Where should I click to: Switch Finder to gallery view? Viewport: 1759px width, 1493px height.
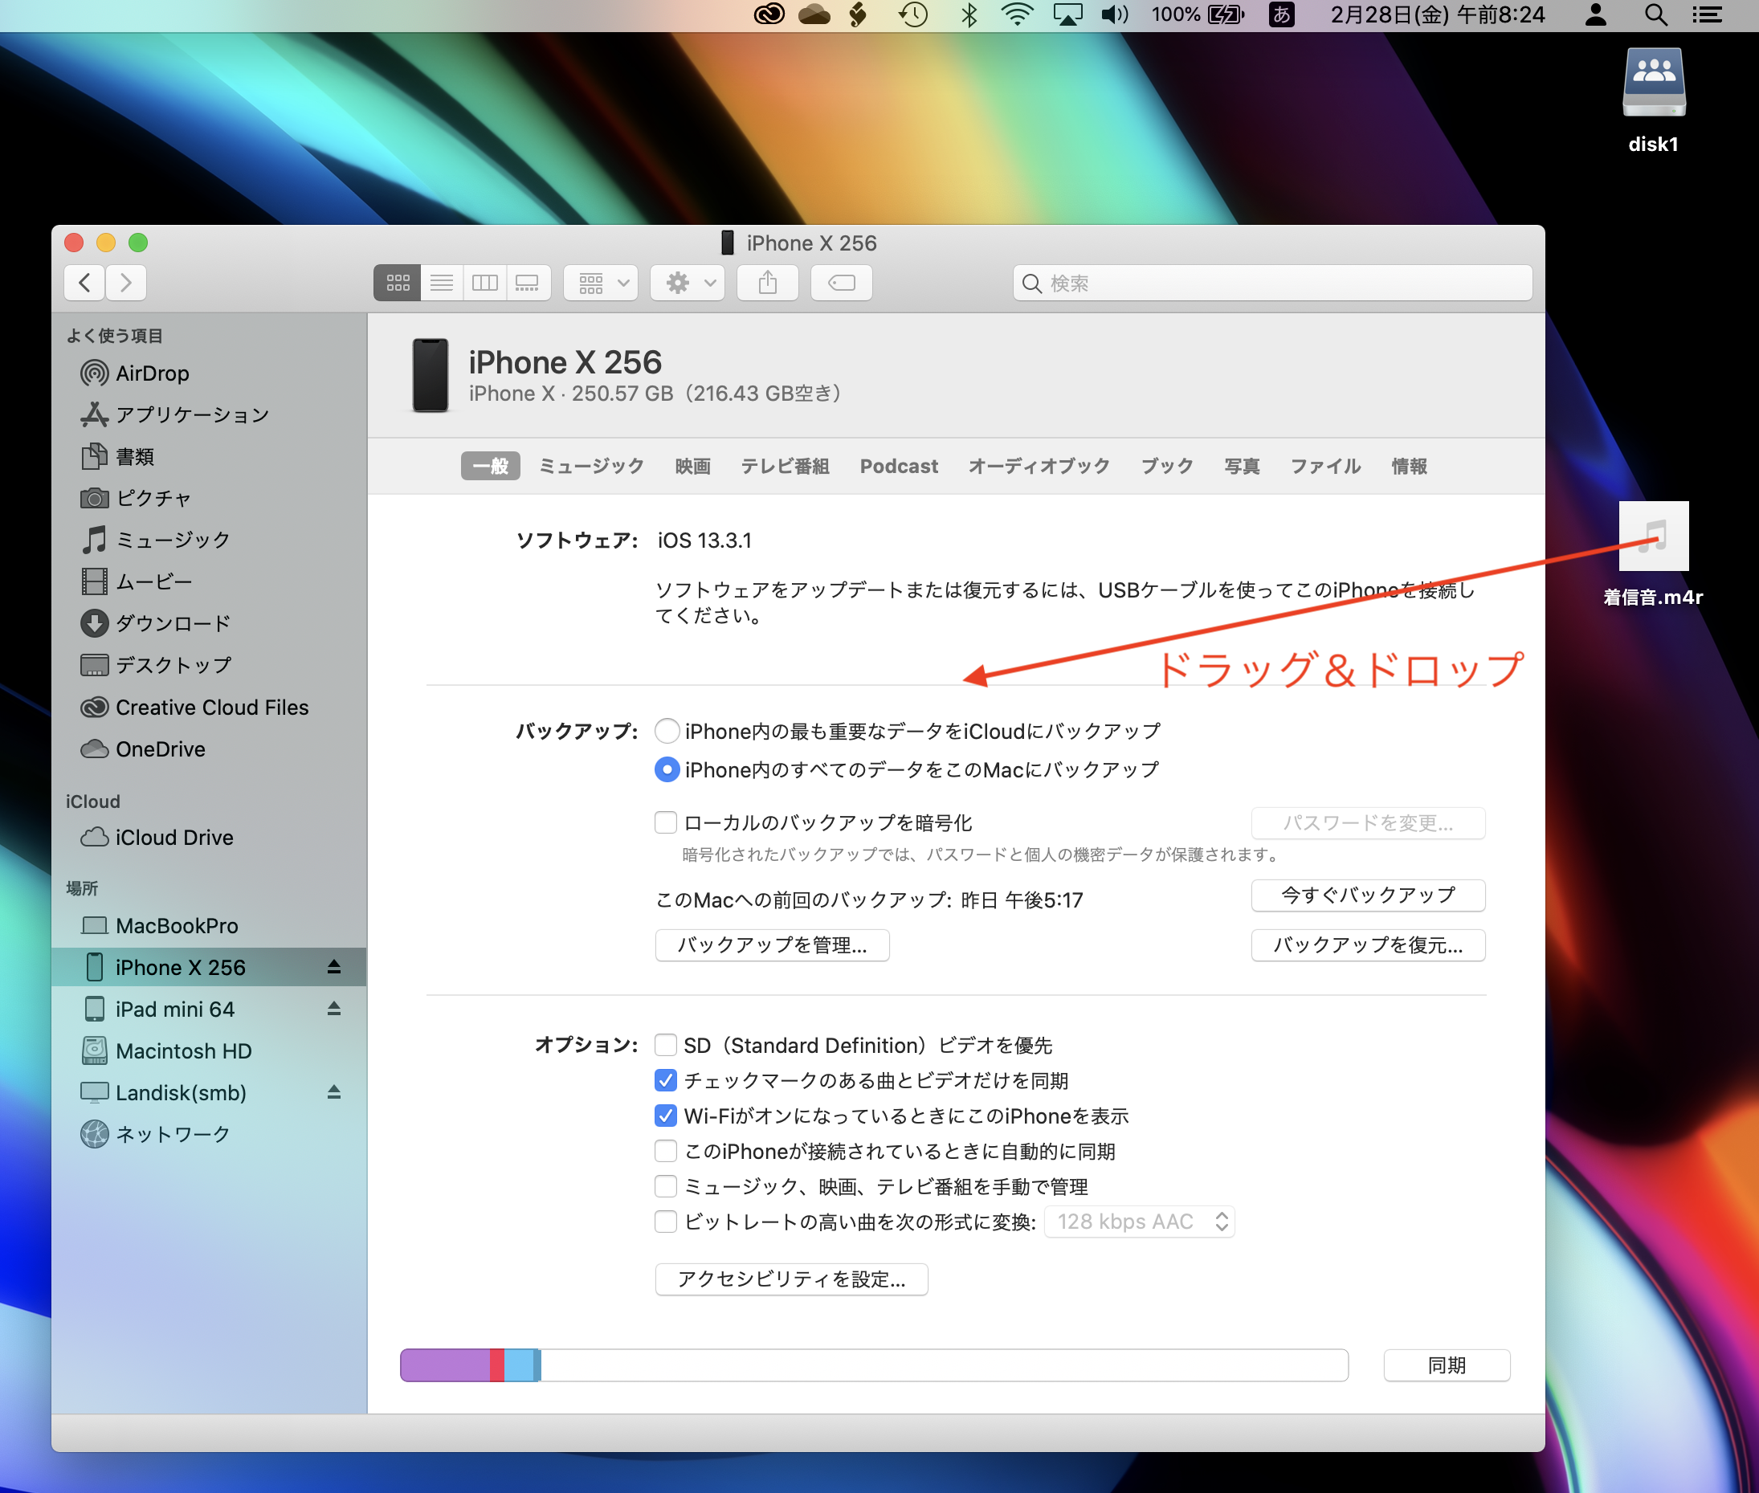(x=529, y=283)
